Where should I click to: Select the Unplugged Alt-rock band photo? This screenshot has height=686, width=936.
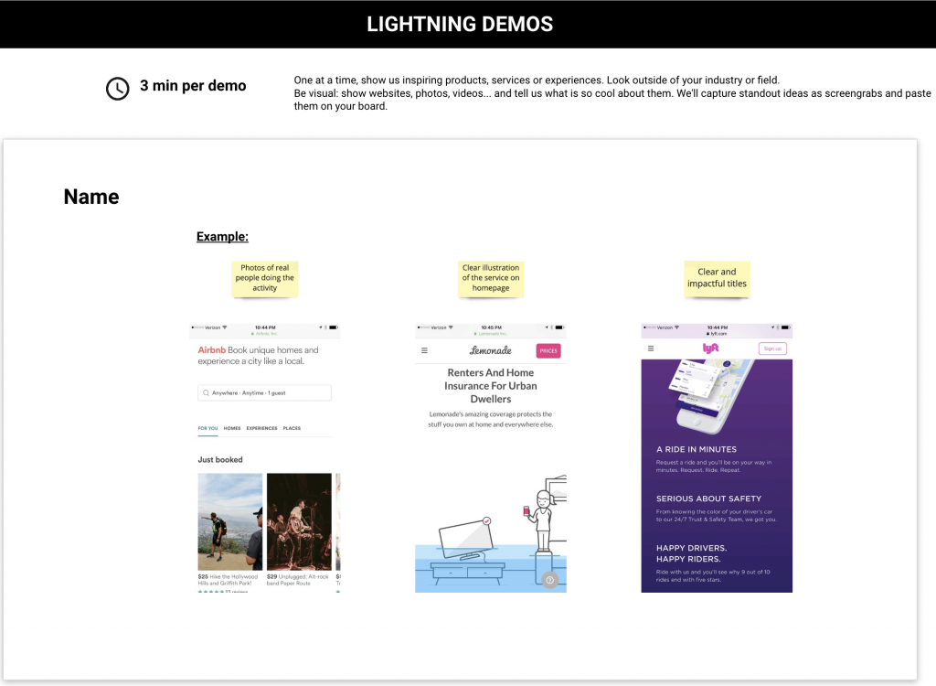(299, 521)
